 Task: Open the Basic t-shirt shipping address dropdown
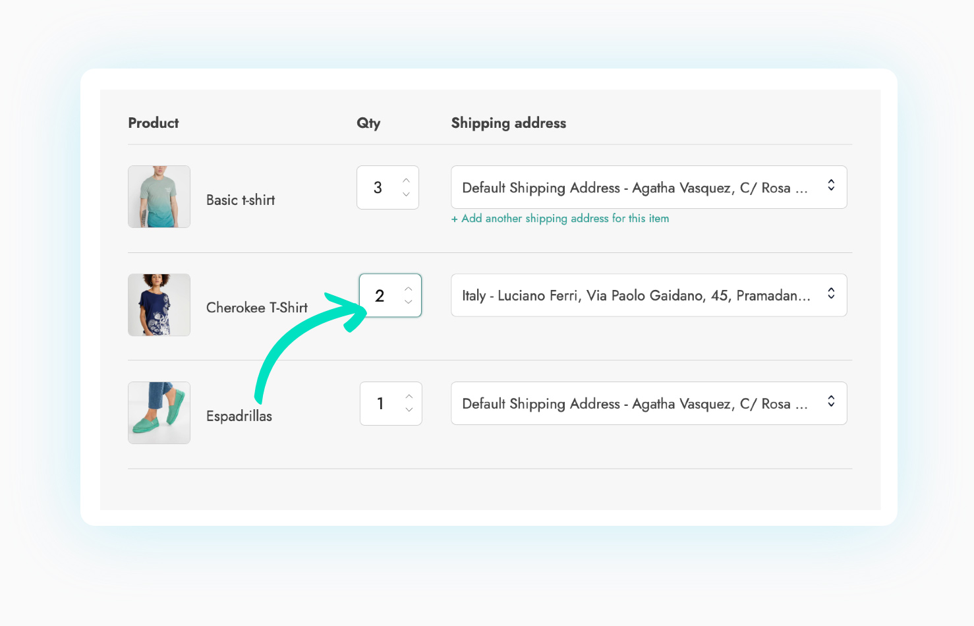pyautogui.click(x=648, y=187)
